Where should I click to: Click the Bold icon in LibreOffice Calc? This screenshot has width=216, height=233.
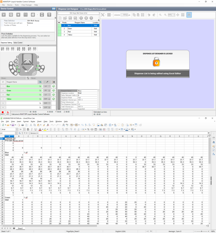tap(28, 129)
